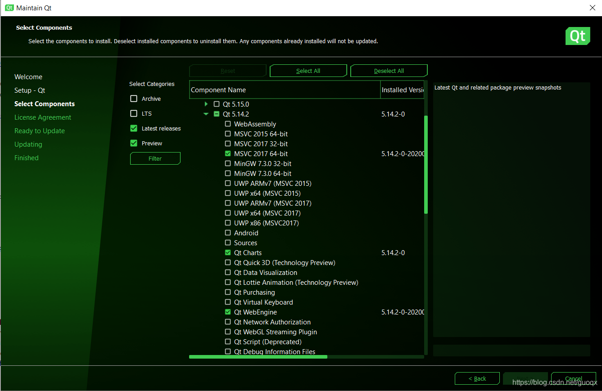This screenshot has width=602, height=391.
Task: Collapse the Qt 5.14.2 tree node
Action: [206, 114]
